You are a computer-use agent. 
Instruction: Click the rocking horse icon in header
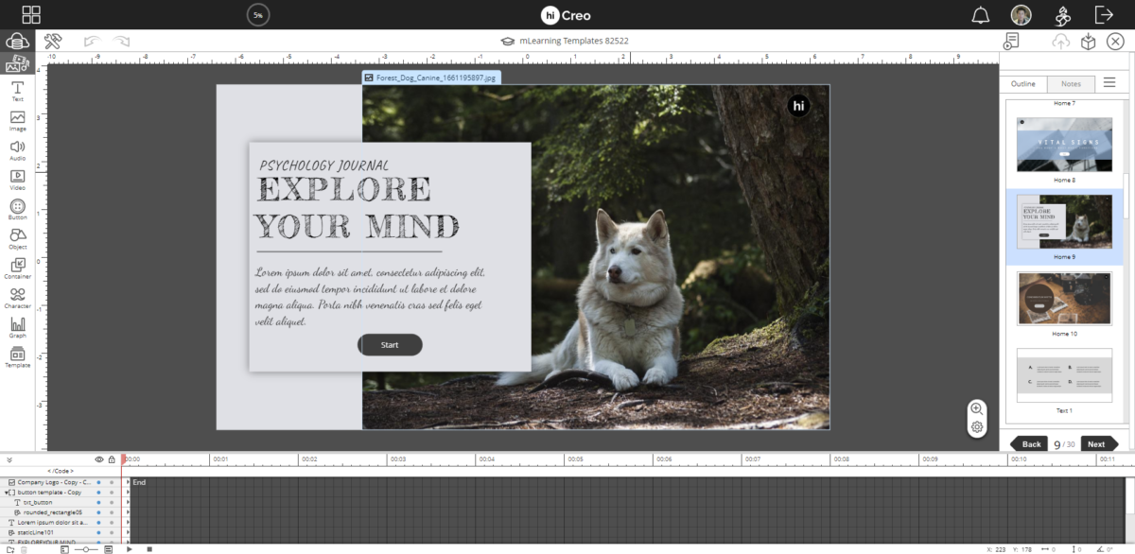pyautogui.click(x=1063, y=14)
